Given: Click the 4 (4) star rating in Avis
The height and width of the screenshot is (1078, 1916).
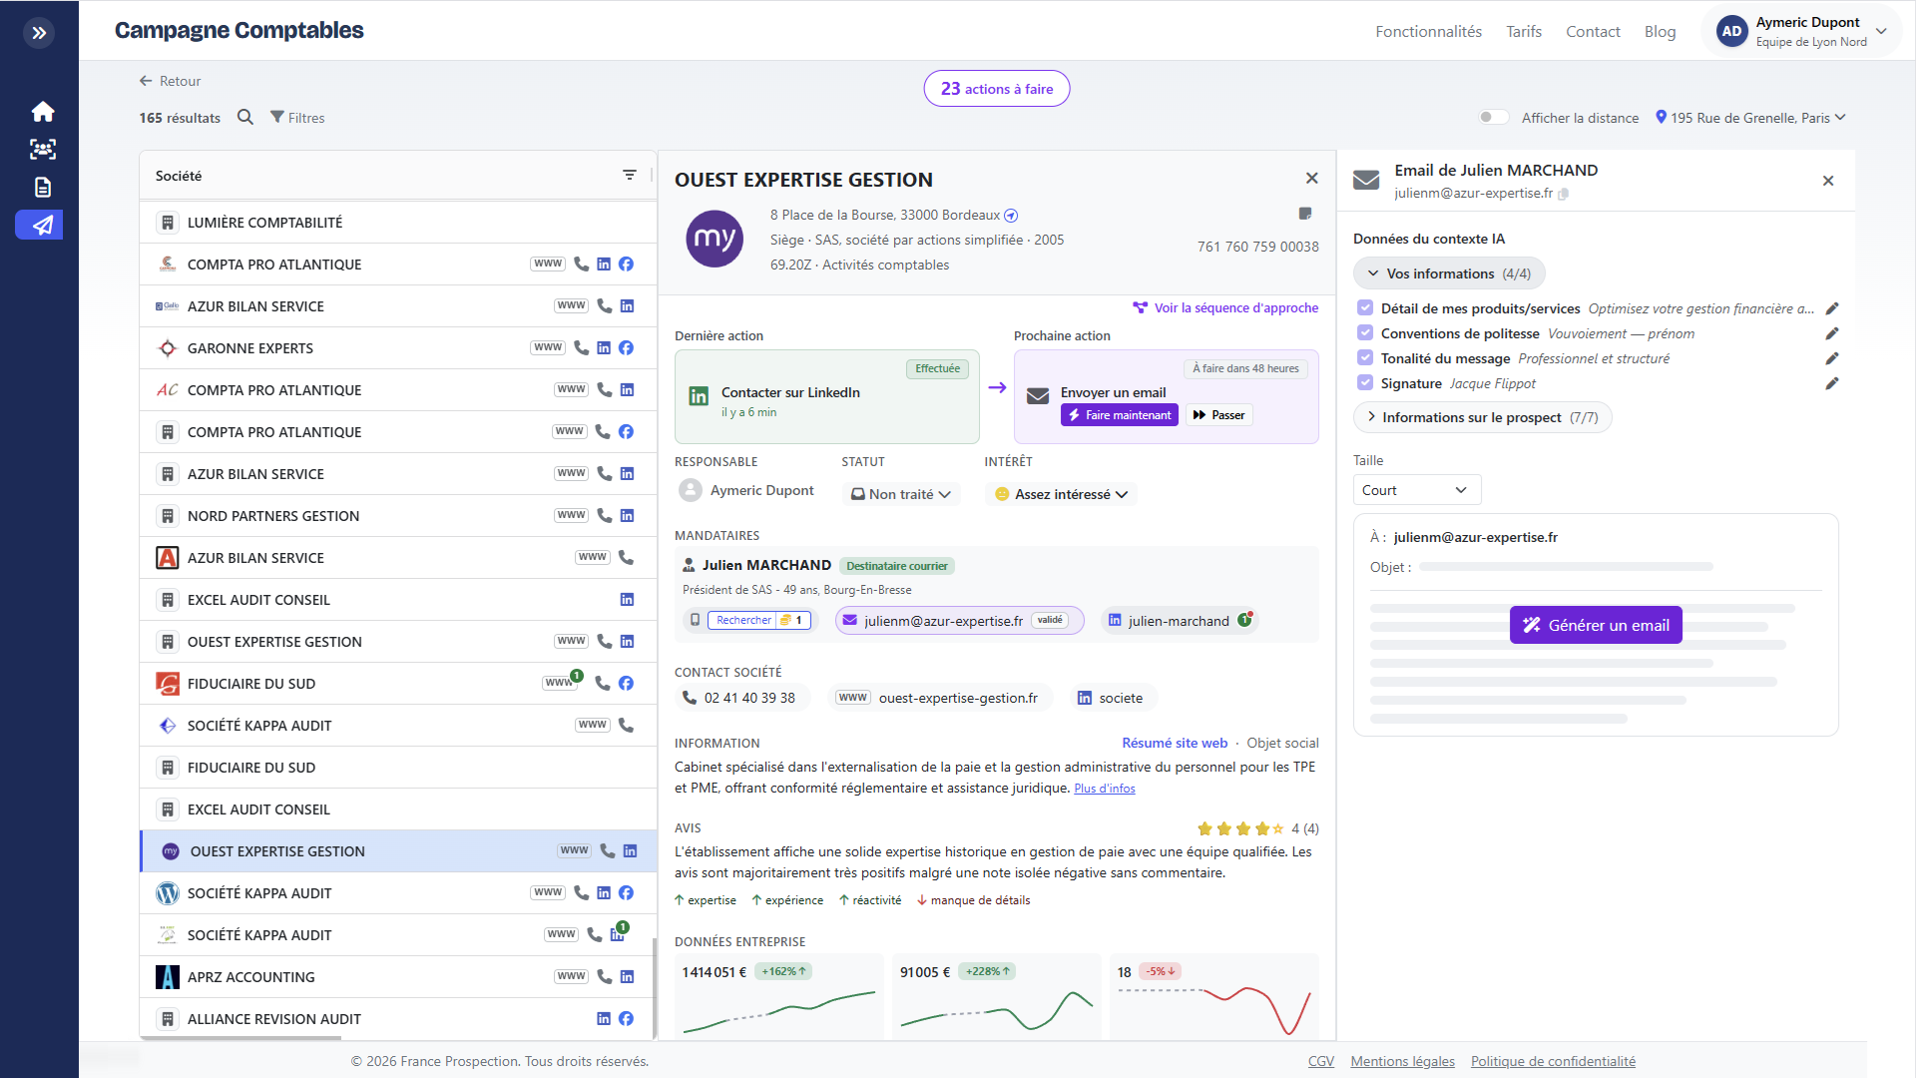Looking at the screenshot, I should click(1257, 828).
